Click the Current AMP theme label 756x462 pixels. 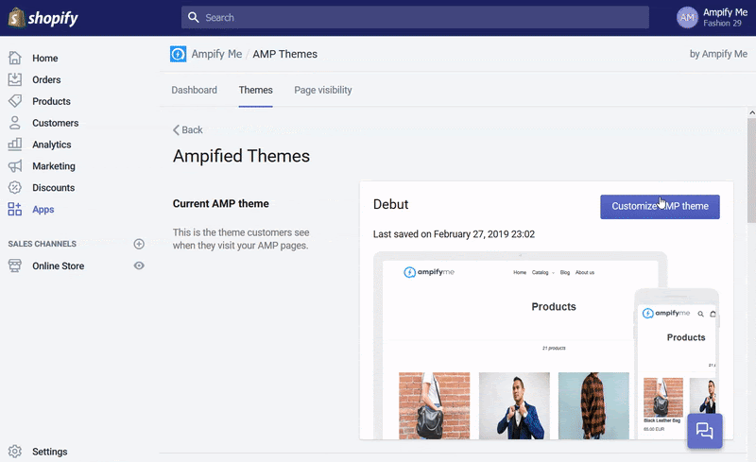(221, 203)
